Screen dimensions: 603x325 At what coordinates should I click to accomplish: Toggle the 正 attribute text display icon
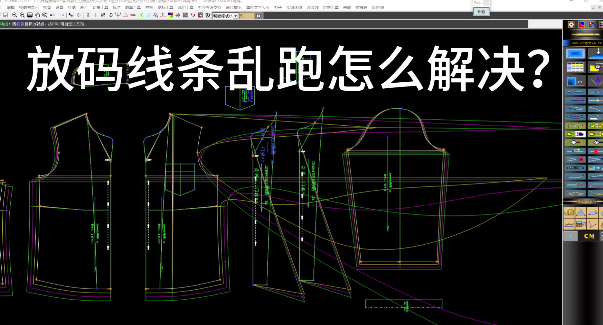pyautogui.click(x=88, y=15)
